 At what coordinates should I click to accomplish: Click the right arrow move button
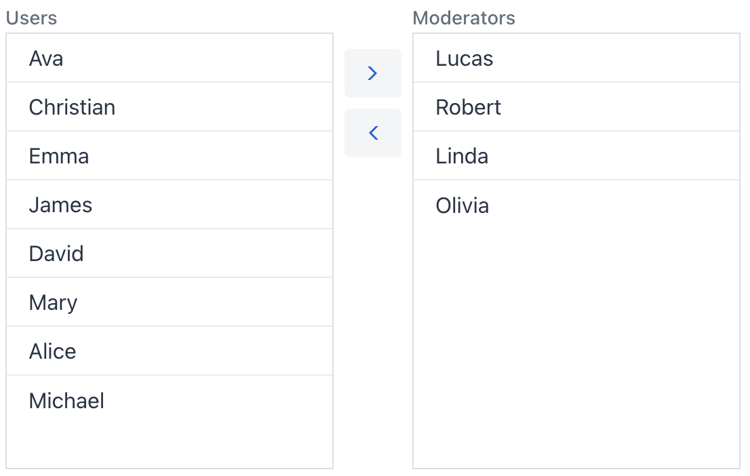(372, 73)
